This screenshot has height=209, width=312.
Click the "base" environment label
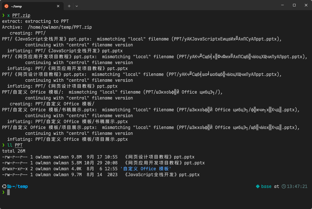[266, 186]
